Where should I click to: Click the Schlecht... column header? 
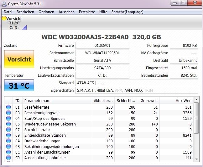(x=126, y=101)
